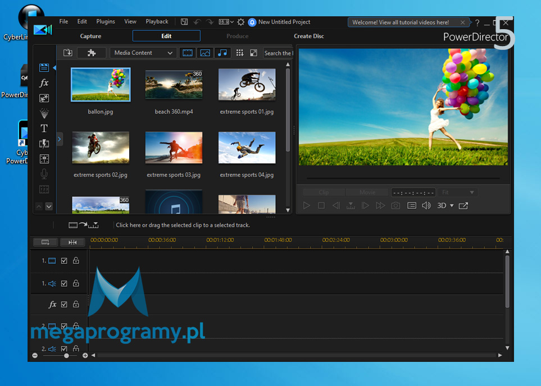The height and width of the screenshot is (386, 541).
Task: Take a snapshot of the preview
Action: click(x=395, y=206)
